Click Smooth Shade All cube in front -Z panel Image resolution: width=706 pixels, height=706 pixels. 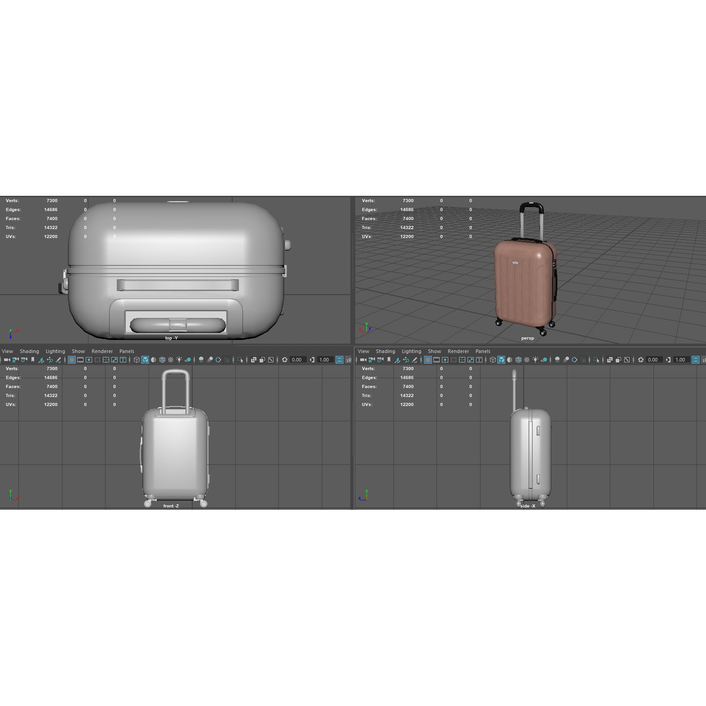(145, 360)
